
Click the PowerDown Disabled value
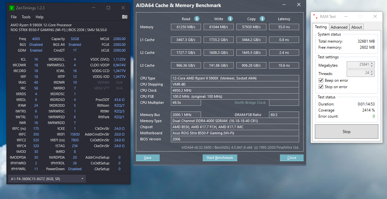[75, 169]
